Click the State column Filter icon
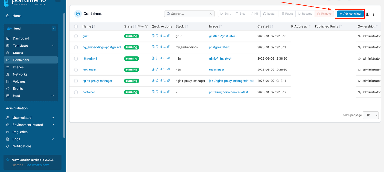 tap(147, 26)
